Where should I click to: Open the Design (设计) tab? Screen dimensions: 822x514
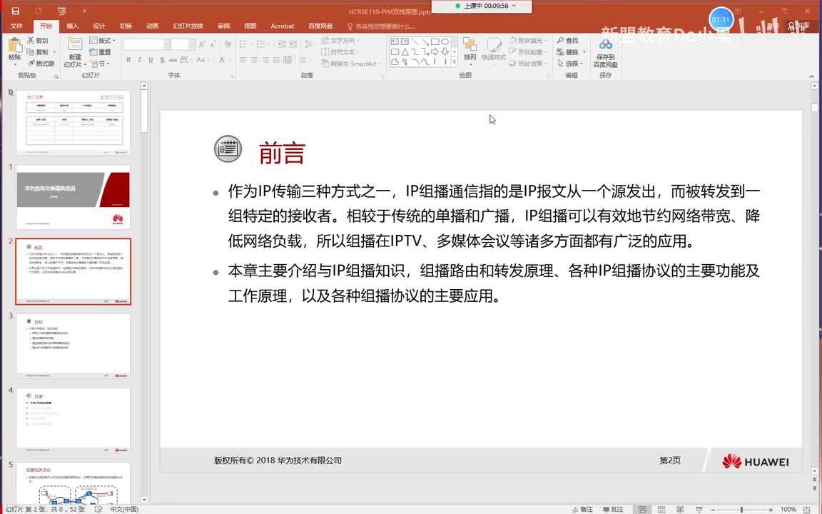coord(99,26)
